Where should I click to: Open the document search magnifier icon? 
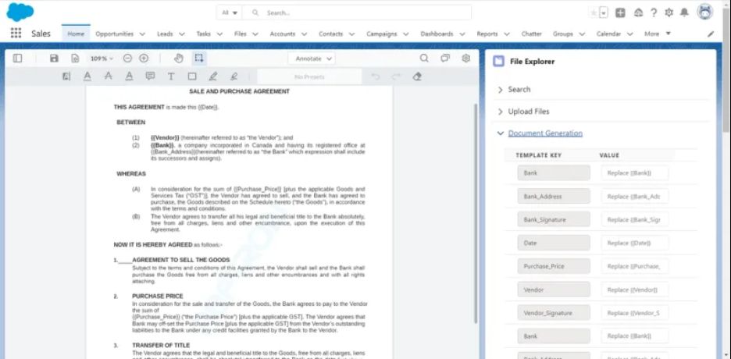(x=424, y=59)
